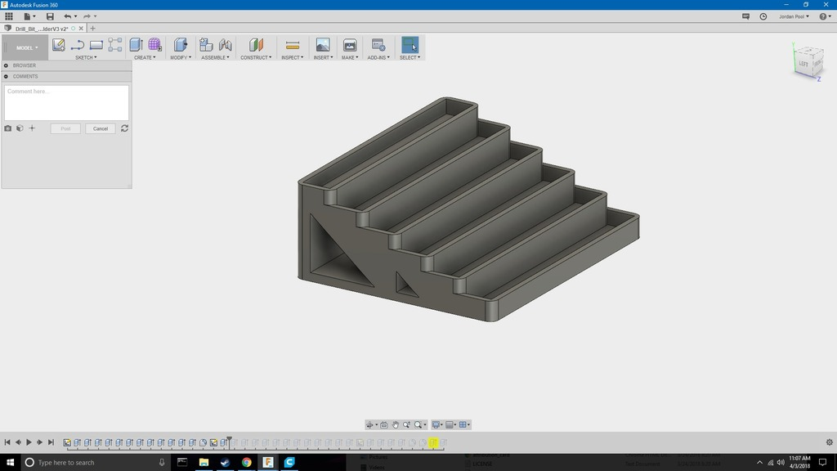Open the Jordan Pool account menu
Image resolution: width=837 pixels, height=471 pixels.
[794, 16]
